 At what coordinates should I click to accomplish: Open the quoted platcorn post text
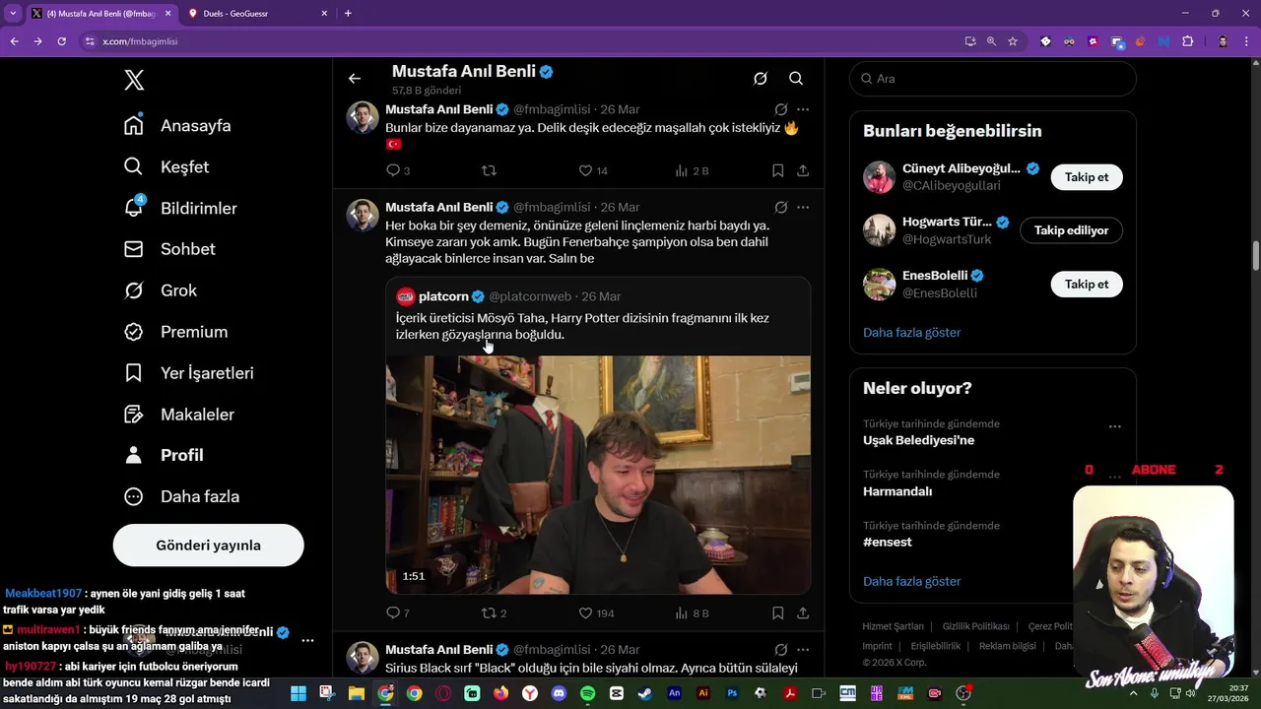[x=582, y=326]
